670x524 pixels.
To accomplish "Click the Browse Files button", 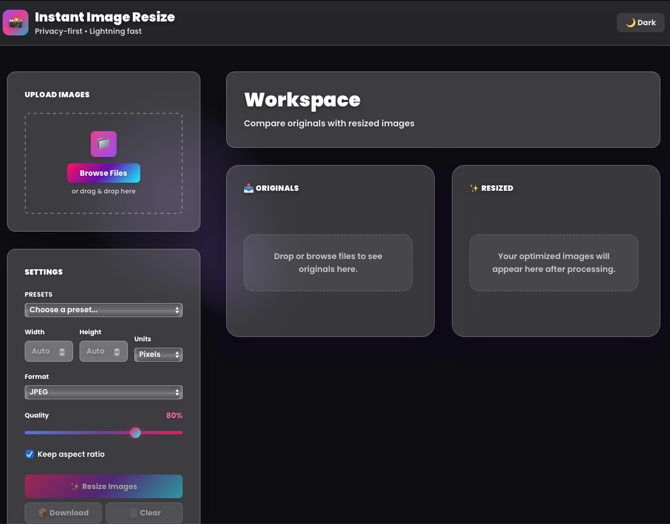I will click(104, 173).
